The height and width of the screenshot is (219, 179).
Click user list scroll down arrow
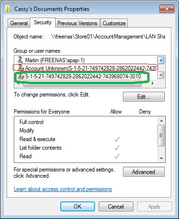[161, 75]
